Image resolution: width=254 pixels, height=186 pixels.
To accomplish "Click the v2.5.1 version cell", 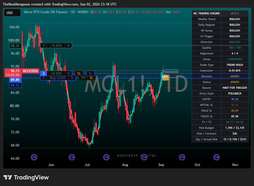I will click(234, 13).
